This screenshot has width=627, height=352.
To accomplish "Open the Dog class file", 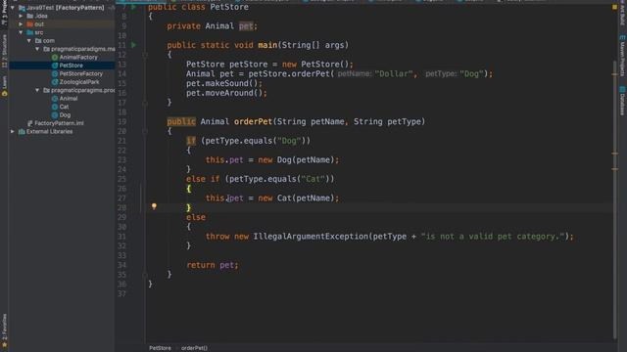I will pyautogui.click(x=65, y=115).
